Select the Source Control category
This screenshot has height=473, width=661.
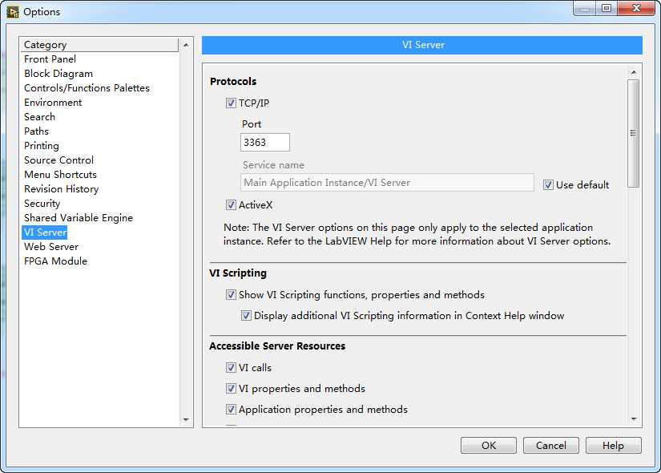coord(58,160)
